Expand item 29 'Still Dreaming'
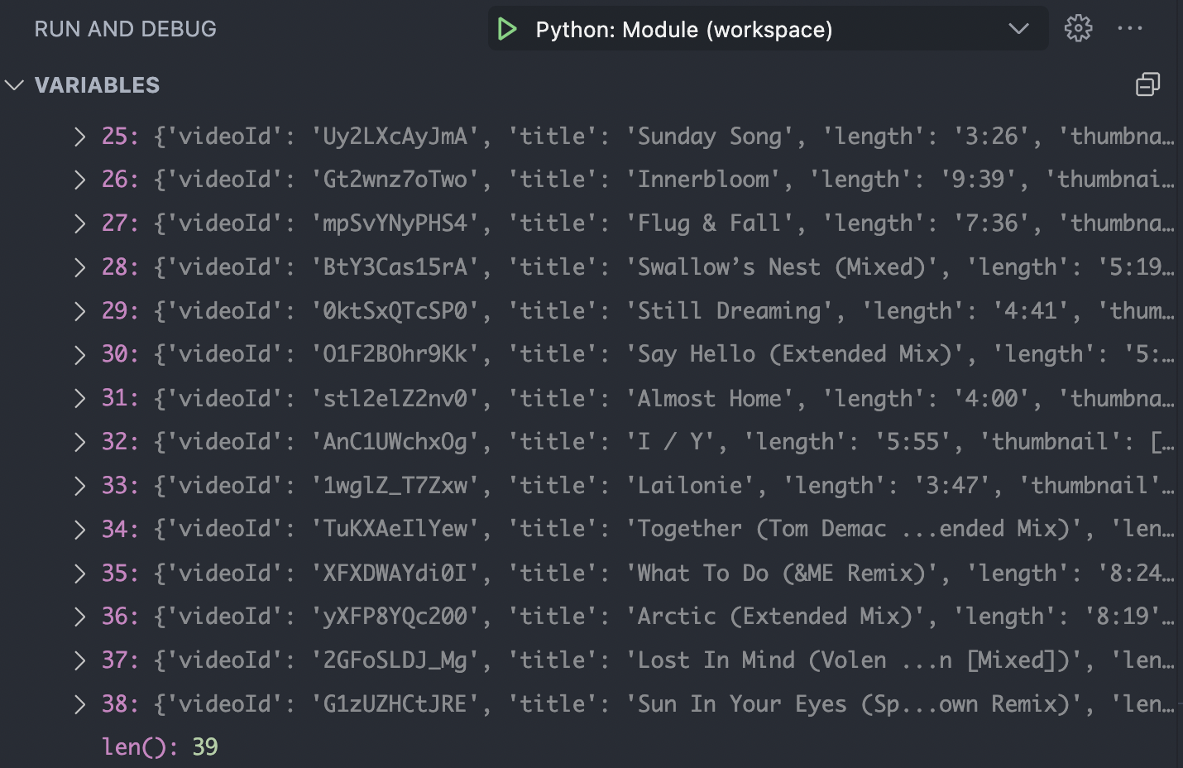 coord(79,311)
